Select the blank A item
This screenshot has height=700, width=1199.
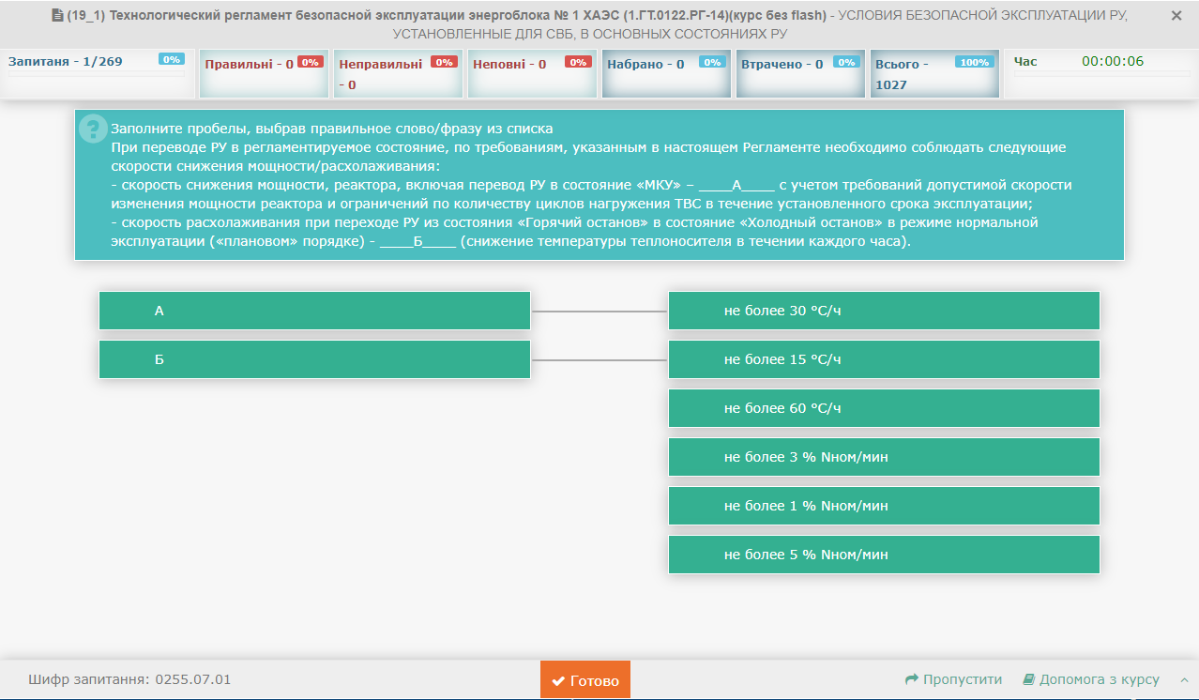click(314, 311)
